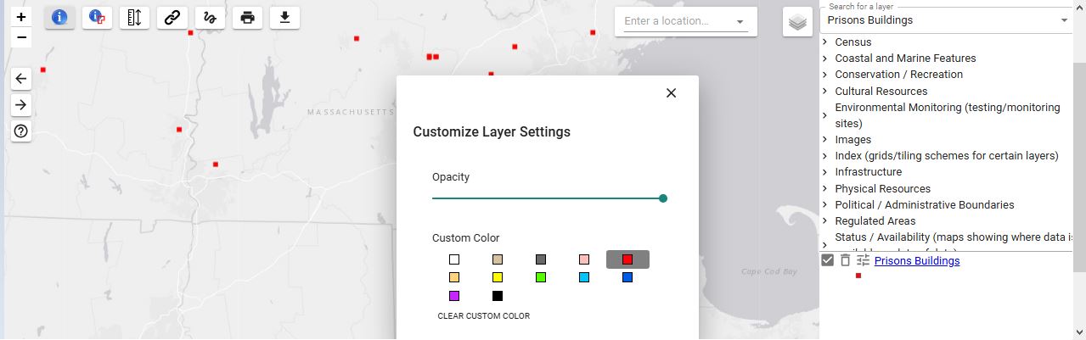1086x340 pixels.
Task: Pick the blue custom color swatch
Action: click(627, 277)
